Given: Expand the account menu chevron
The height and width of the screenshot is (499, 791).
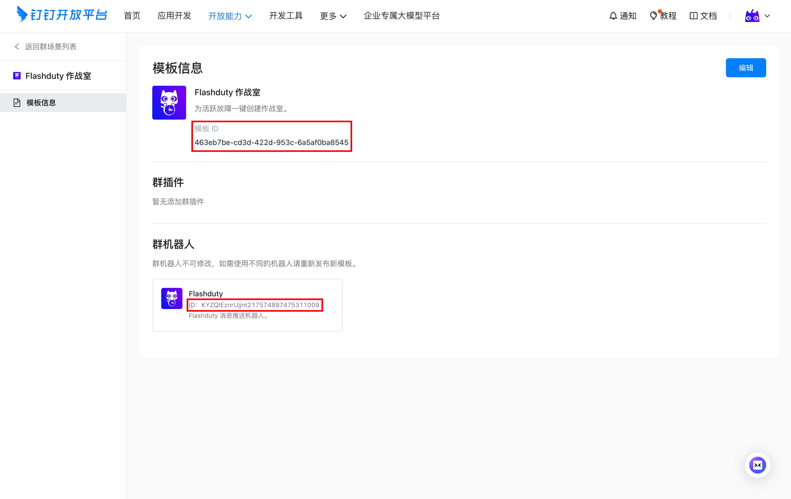Looking at the screenshot, I should (x=767, y=16).
